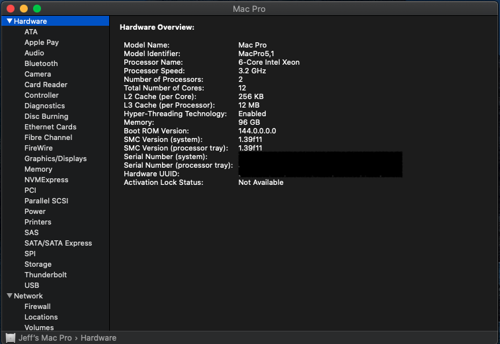500x344 pixels.
Task: Select the Hardware category row
Action: click(56, 21)
